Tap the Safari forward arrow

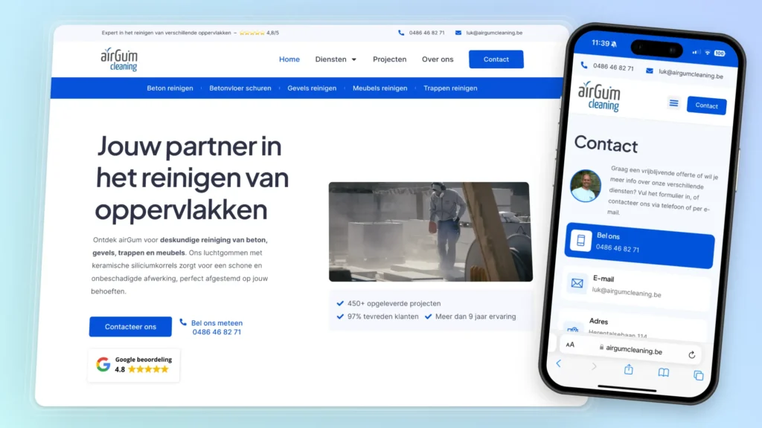point(594,366)
